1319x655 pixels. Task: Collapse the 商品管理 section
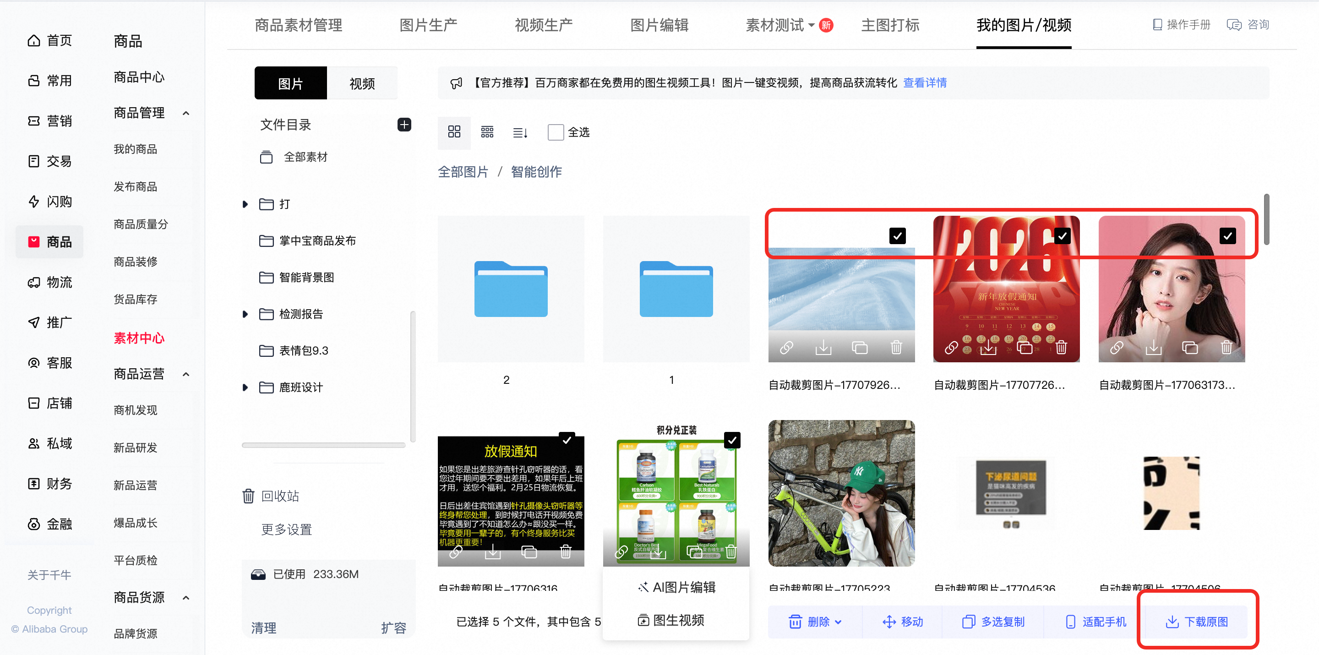click(186, 113)
